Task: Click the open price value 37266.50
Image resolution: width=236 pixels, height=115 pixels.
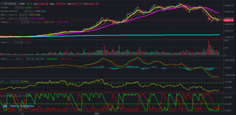Action: coord(43,4)
